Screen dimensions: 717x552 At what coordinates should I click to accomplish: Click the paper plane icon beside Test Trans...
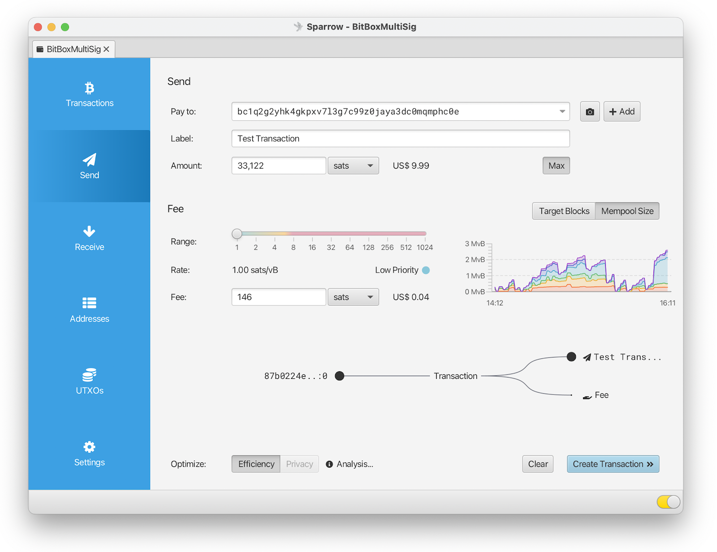click(x=587, y=357)
